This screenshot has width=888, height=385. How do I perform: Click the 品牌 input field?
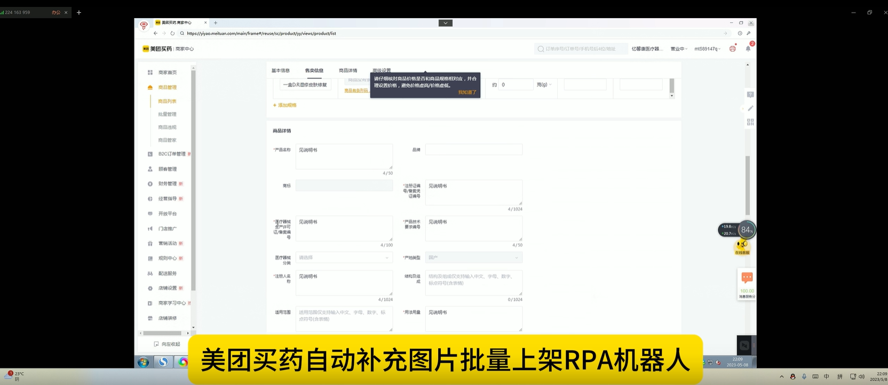[474, 150]
